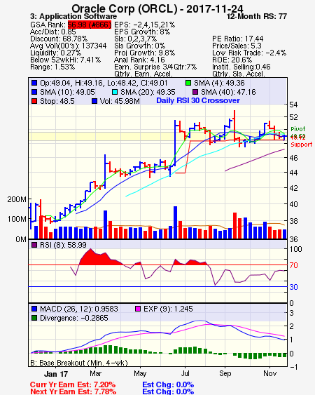This screenshot has height=395, width=315.
Task: Click 'Proj Growth: 9.8%' text
Action: (144, 53)
